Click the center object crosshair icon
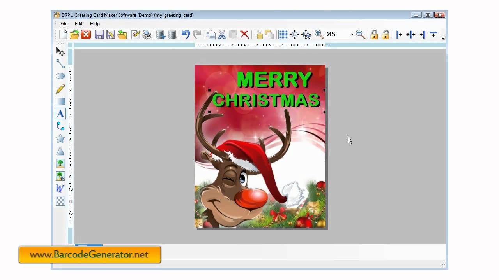499x280 pixels. point(295,35)
